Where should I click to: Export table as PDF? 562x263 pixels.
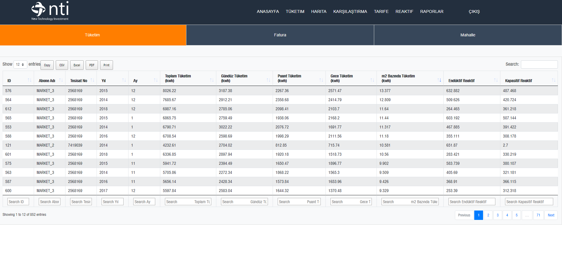pos(92,65)
